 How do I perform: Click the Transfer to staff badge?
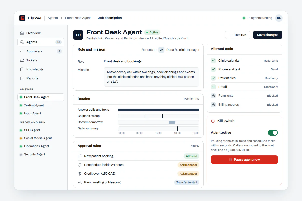(x=187, y=182)
